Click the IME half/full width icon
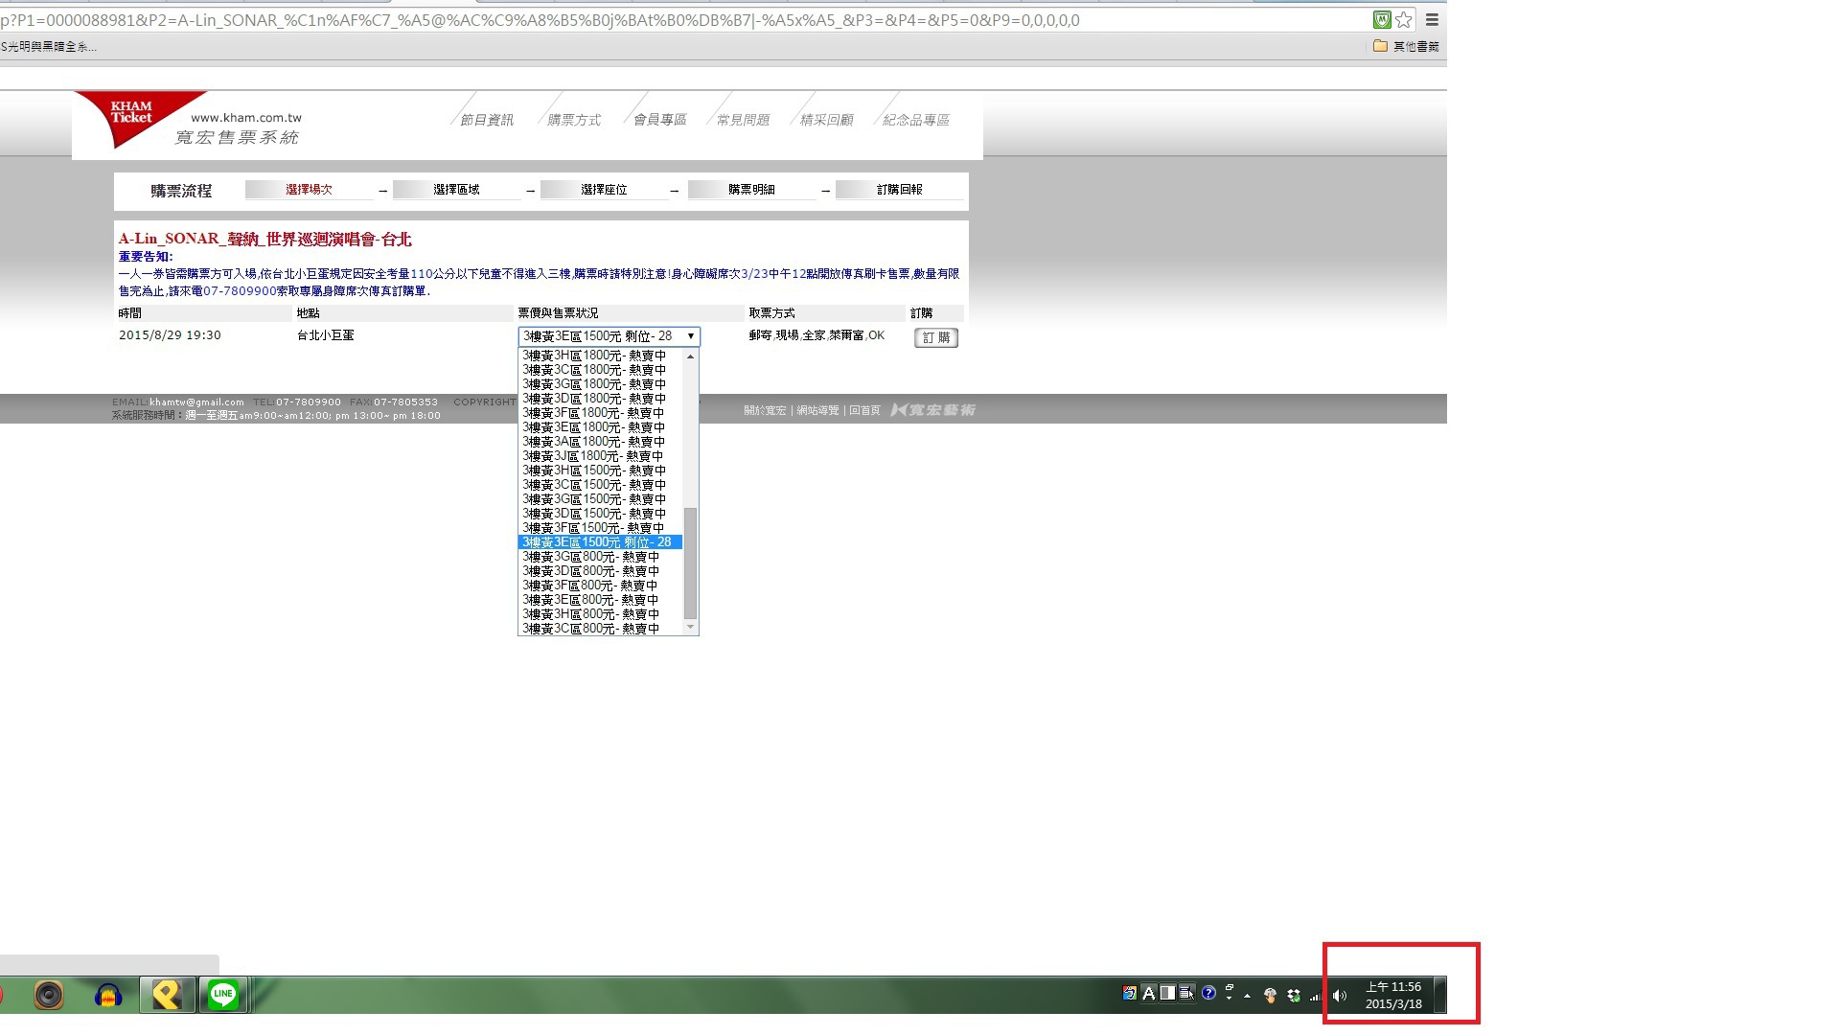Screen dimensions: 1840x1035 point(1167,993)
